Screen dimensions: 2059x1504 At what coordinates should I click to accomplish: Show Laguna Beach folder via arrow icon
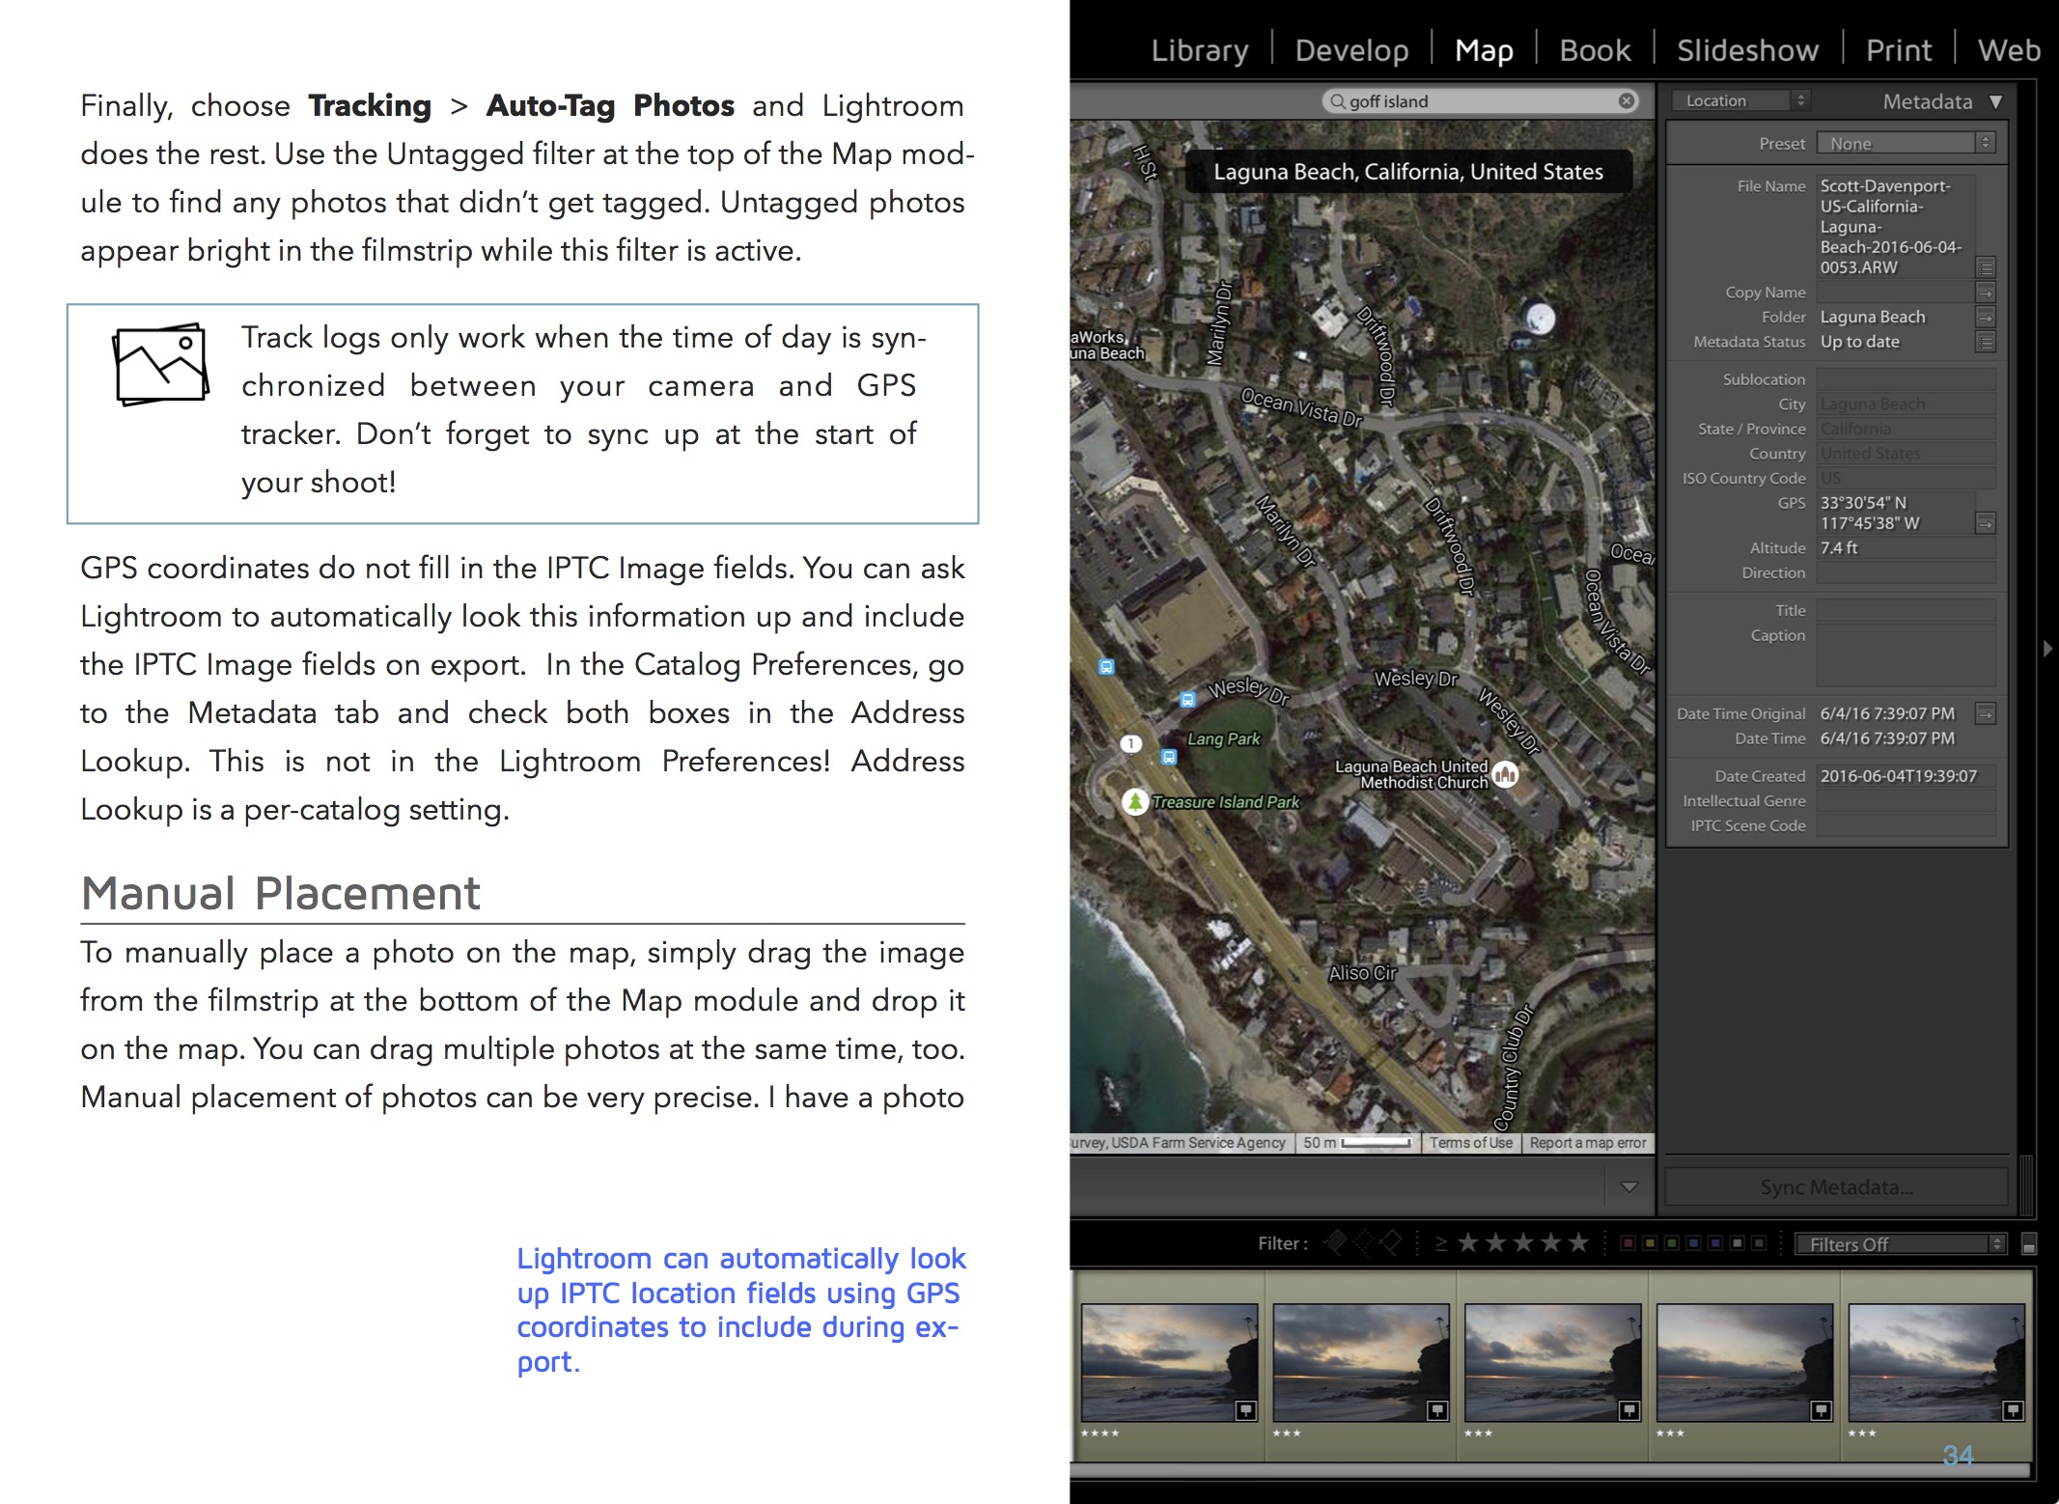1986,317
